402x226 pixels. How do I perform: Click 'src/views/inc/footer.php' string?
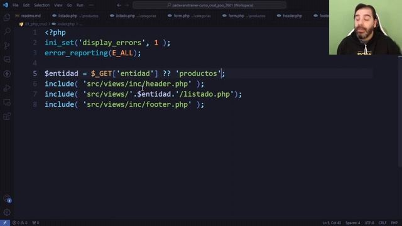click(x=137, y=104)
